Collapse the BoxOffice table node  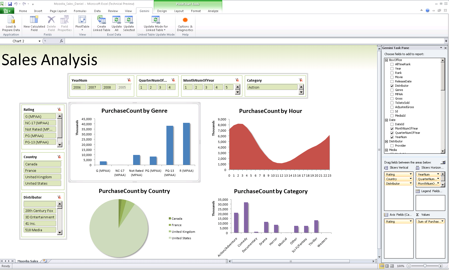tap(387, 60)
